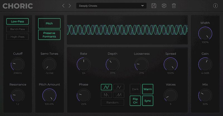The image size is (223, 116).
Task: Open the info panel via the i icon
Action: pos(215,6)
